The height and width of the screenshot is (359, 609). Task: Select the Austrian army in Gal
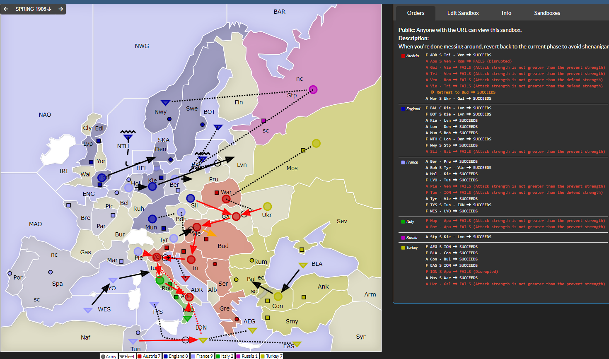point(236,216)
